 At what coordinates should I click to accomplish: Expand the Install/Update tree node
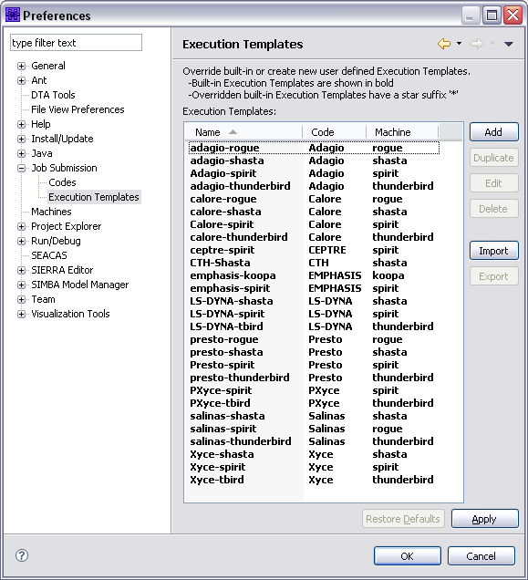(x=22, y=139)
